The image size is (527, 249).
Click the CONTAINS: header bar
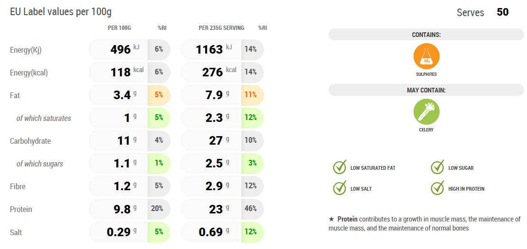(x=426, y=35)
